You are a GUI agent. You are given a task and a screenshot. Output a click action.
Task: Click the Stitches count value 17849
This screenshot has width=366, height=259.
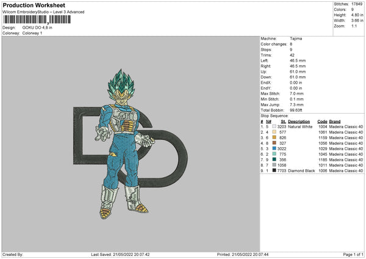click(x=357, y=5)
